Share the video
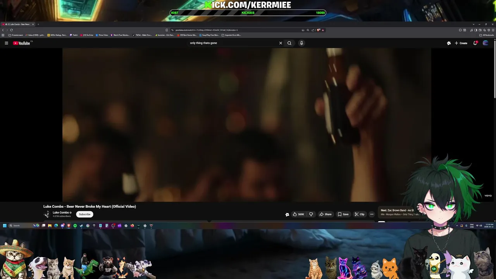Viewport: 496px width, 279px height. pyautogui.click(x=325, y=214)
